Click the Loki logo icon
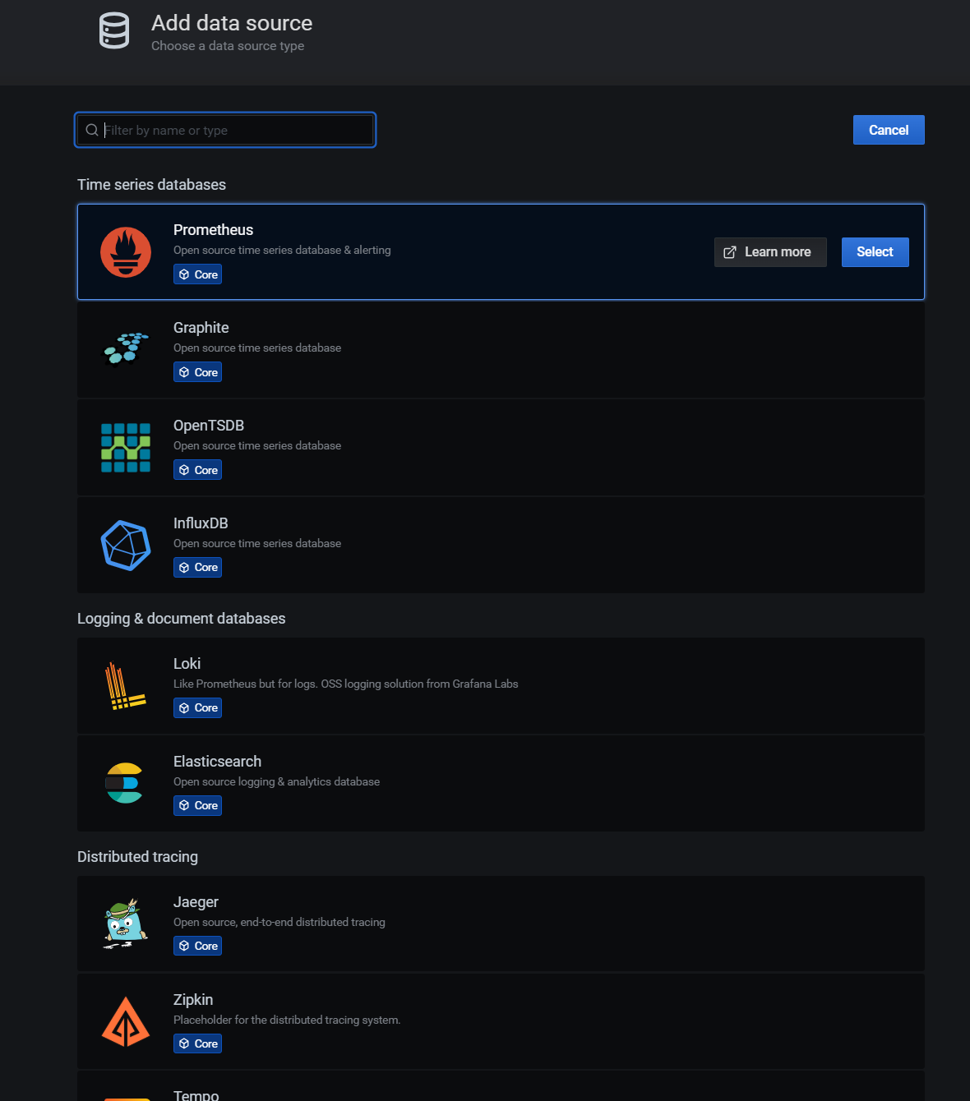 pos(126,686)
